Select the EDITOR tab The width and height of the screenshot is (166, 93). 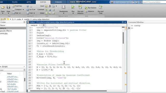(x=43, y=2)
